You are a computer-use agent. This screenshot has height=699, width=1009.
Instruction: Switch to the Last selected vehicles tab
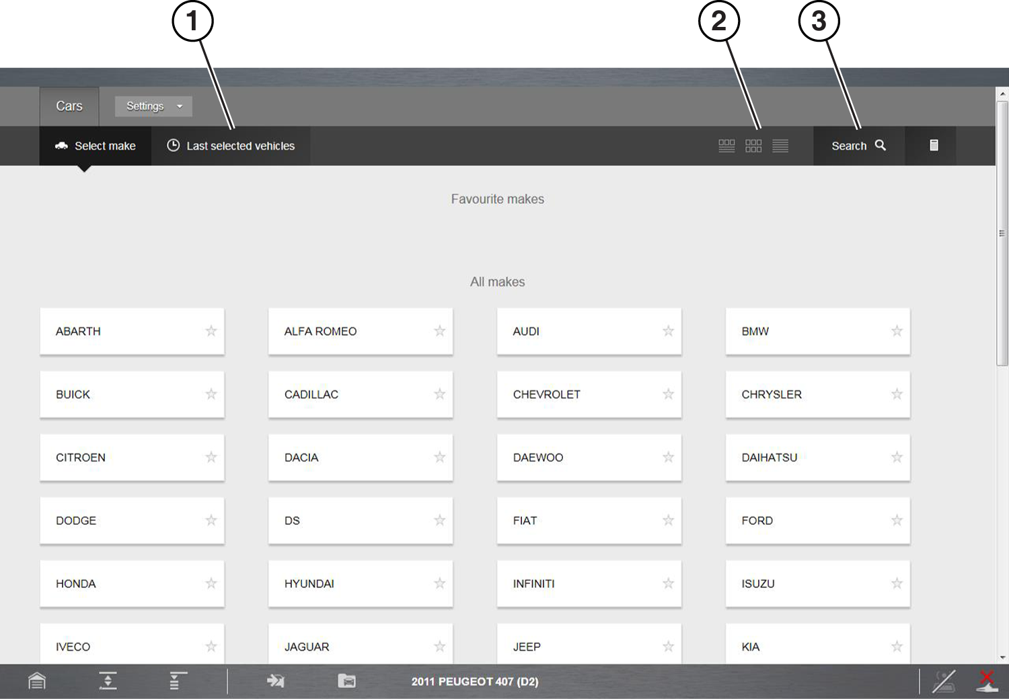click(x=231, y=146)
